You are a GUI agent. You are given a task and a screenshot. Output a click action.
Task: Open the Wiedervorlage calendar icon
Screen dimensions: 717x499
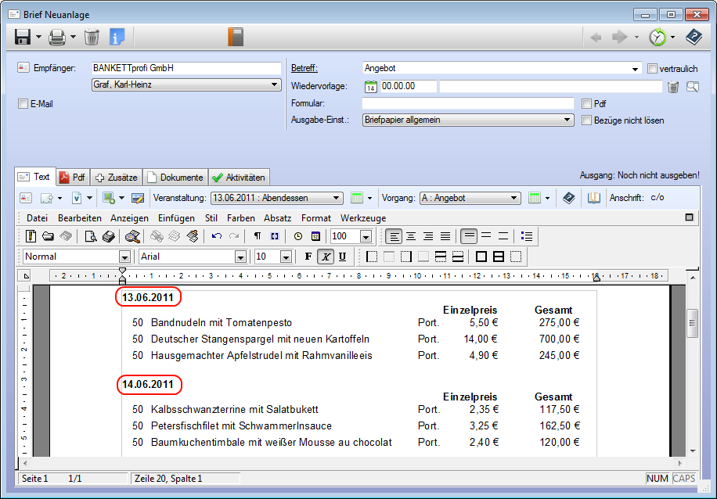point(371,86)
